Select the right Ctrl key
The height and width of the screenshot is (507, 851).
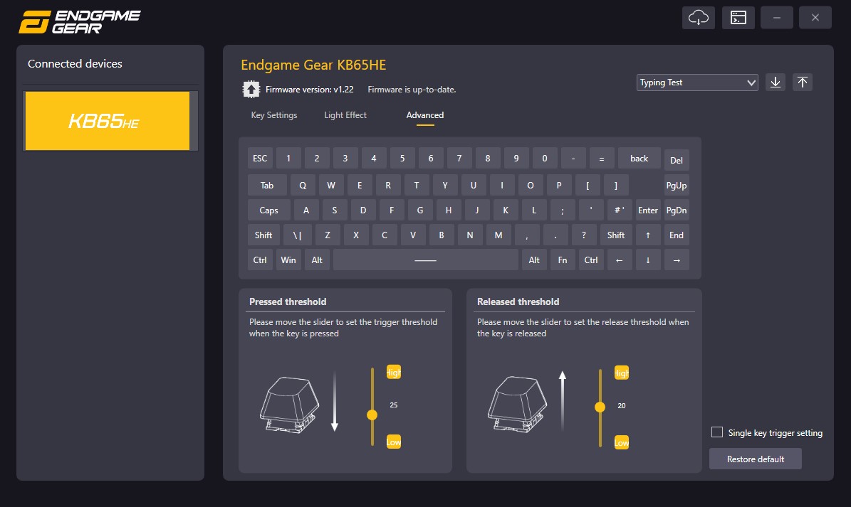[591, 260]
